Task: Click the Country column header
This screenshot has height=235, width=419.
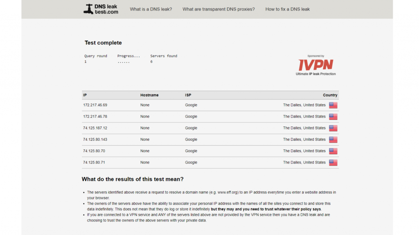Action: click(330, 95)
